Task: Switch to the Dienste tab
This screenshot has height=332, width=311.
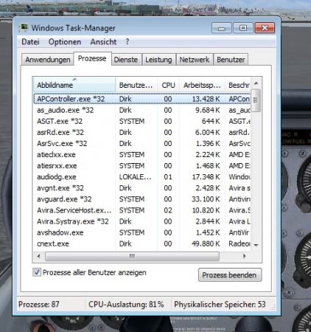Action: [x=126, y=60]
